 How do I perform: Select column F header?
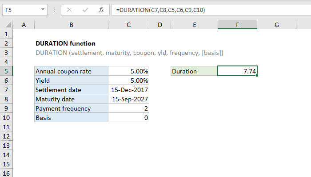tap(237, 25)
